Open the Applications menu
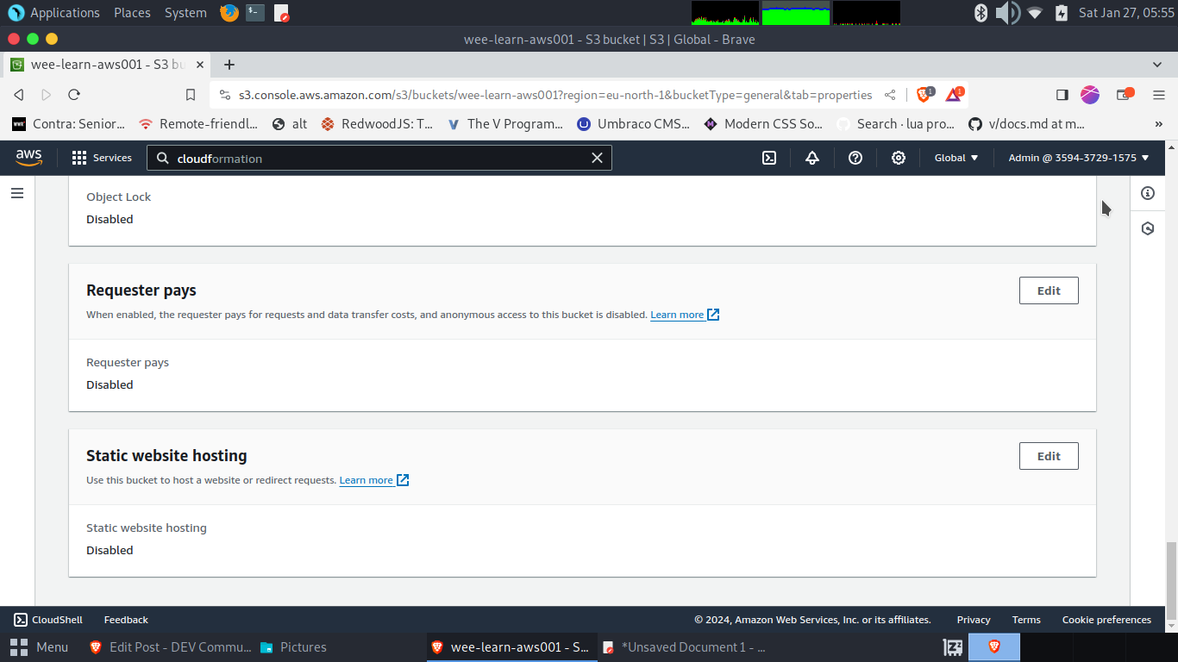 click(x=53, y=13)
